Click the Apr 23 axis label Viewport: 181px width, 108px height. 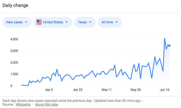[x=78, y=90]
